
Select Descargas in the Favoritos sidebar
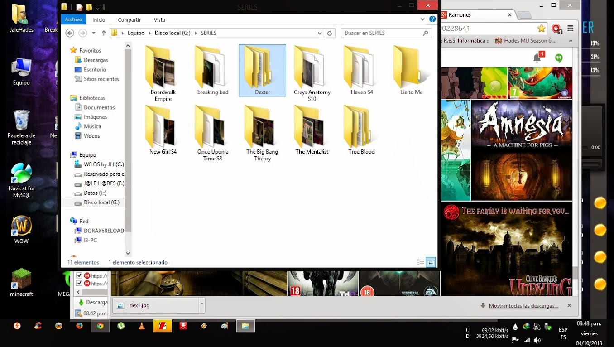point(96,60)
